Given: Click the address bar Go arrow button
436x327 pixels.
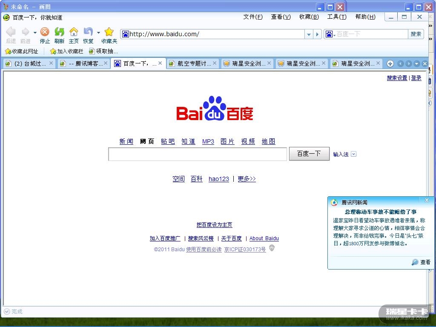Looking at the screenshot, I should [x=317, y=34].
